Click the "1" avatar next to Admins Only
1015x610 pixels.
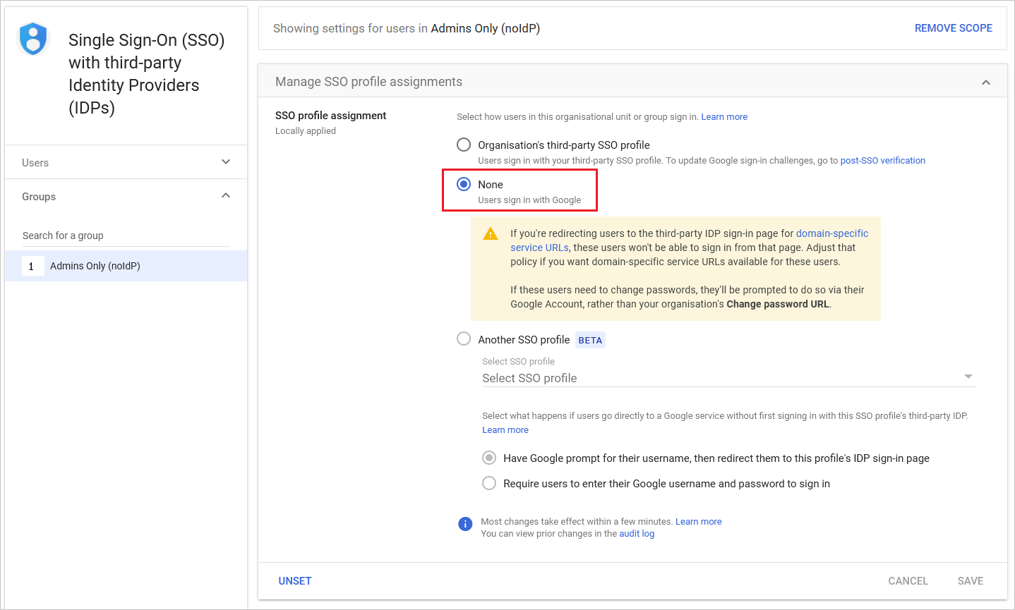pyautogui.click(x=32, y=266)
